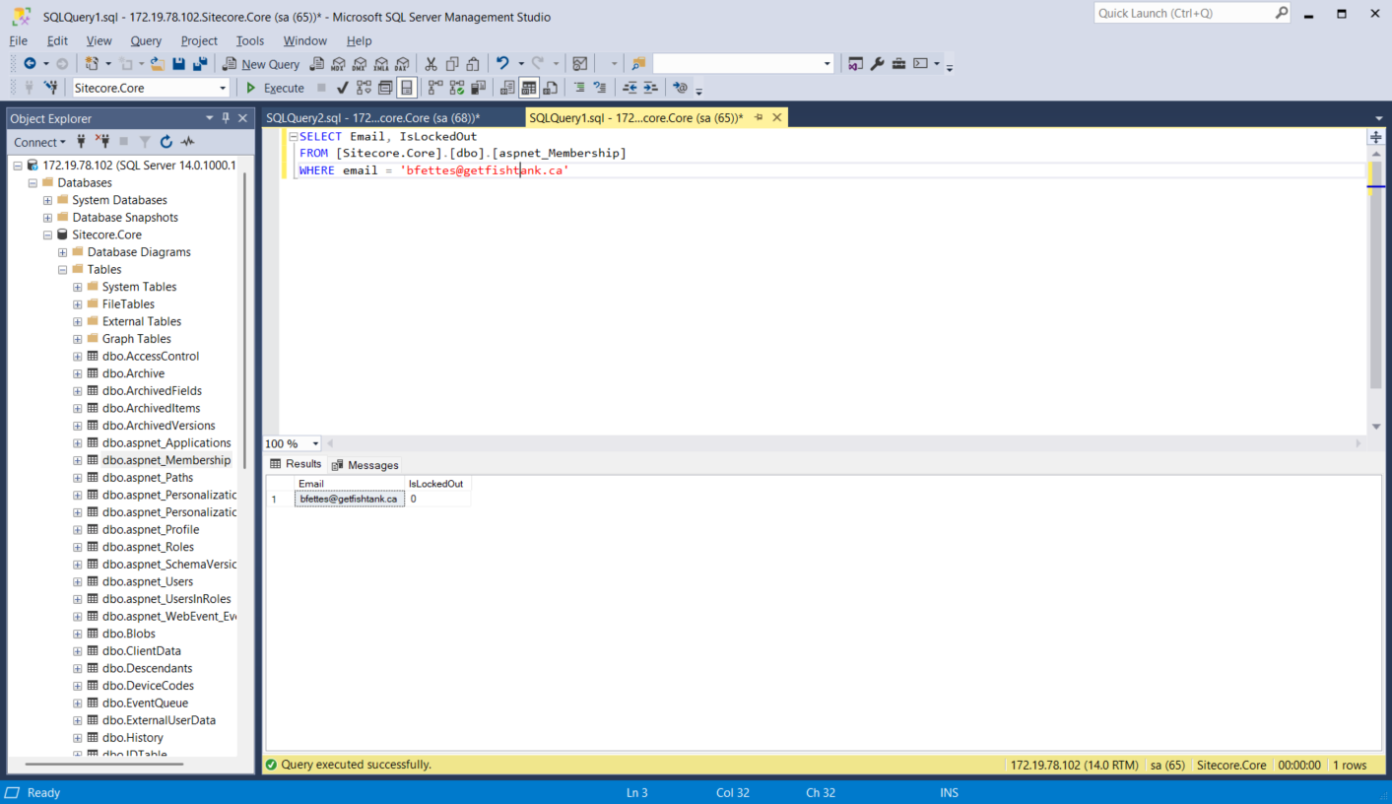Image resolution: width=1392 pixels, height=804 pixels.
Task: Switch output to Results to File
Action: click(551, 88)
